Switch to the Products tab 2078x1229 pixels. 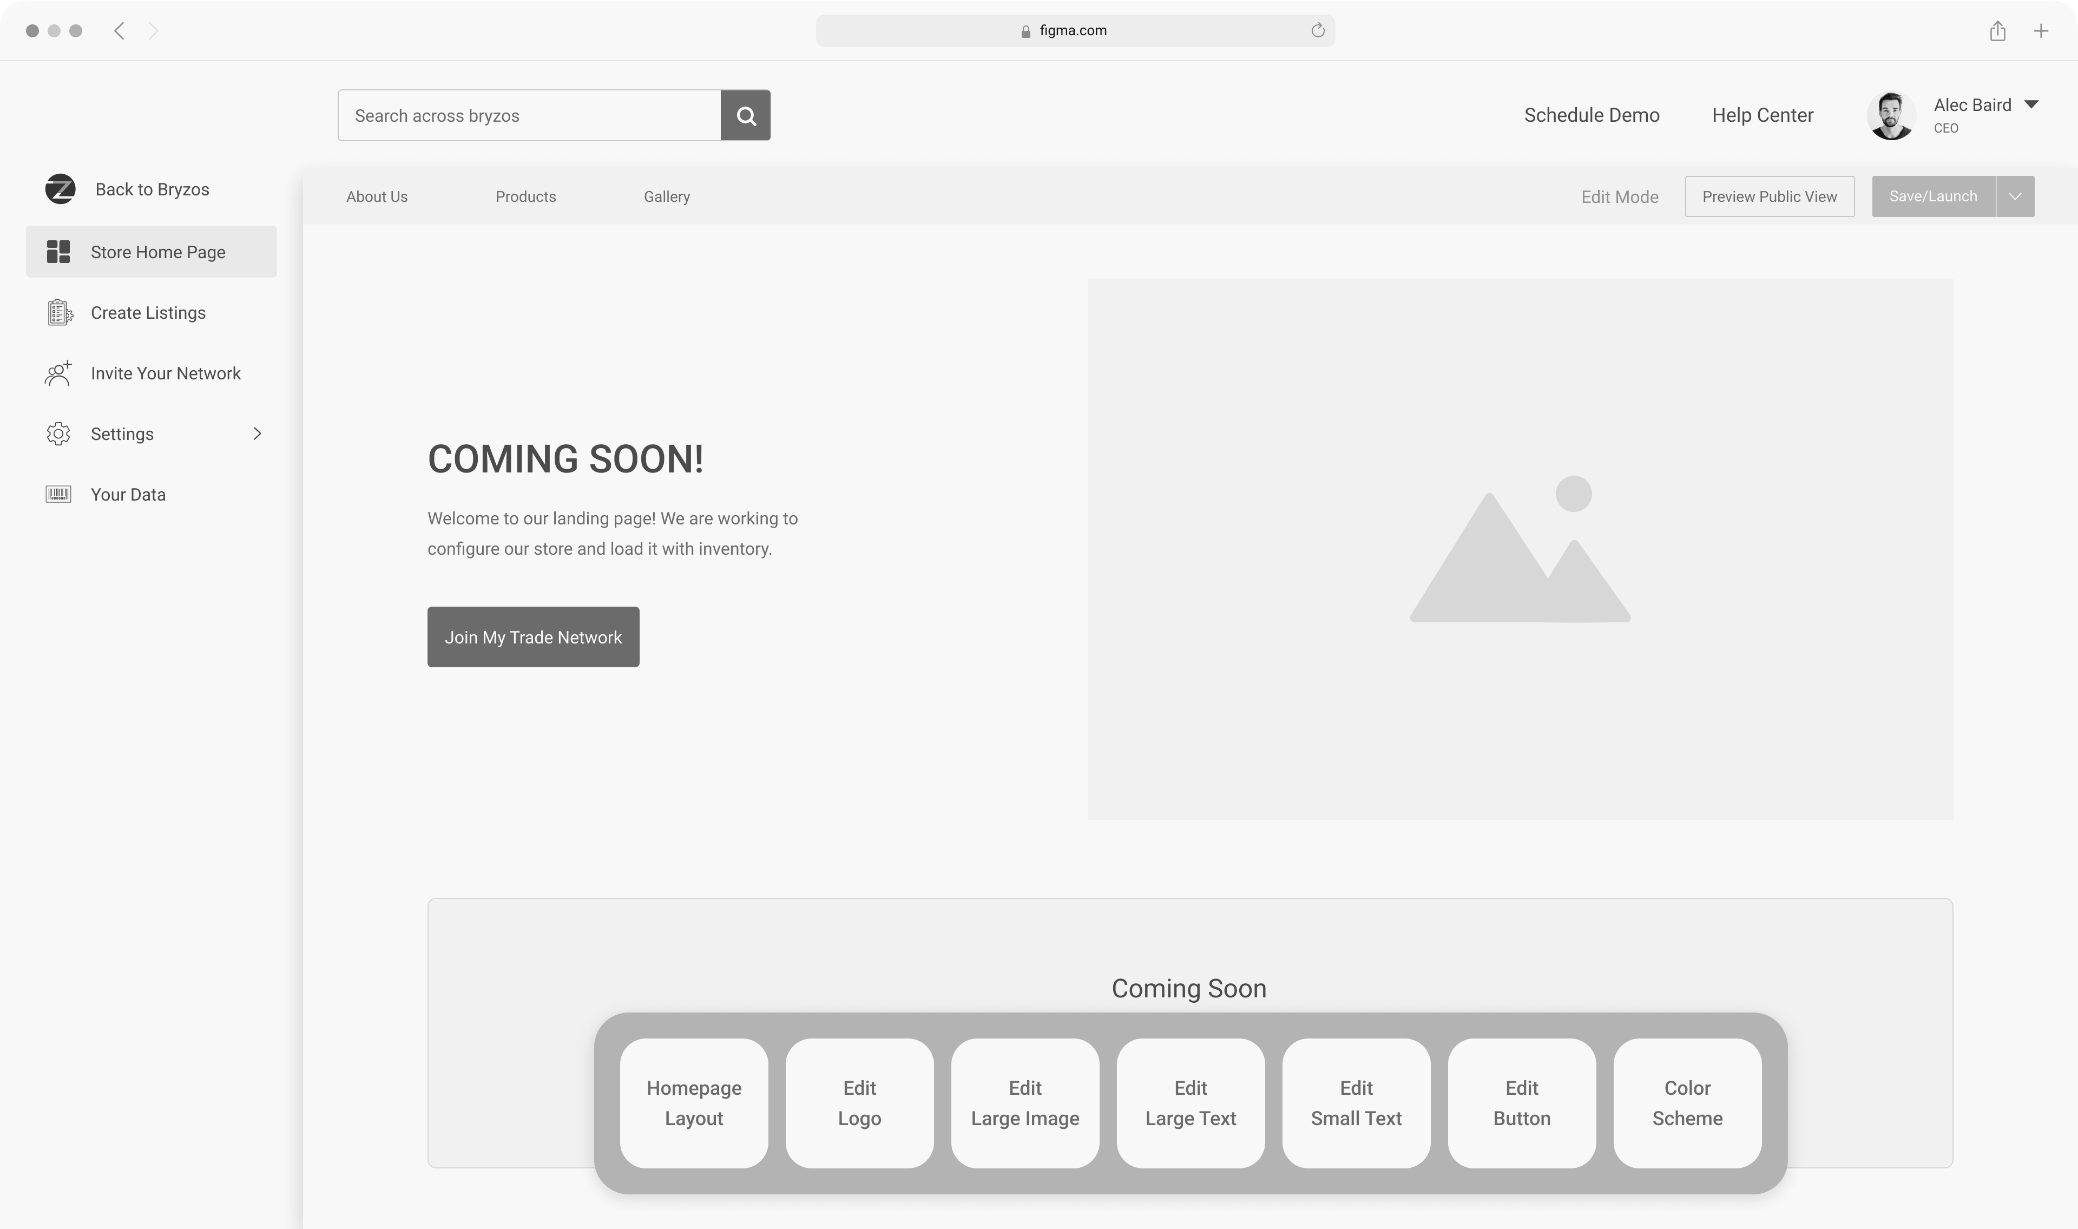coord(525,196)
